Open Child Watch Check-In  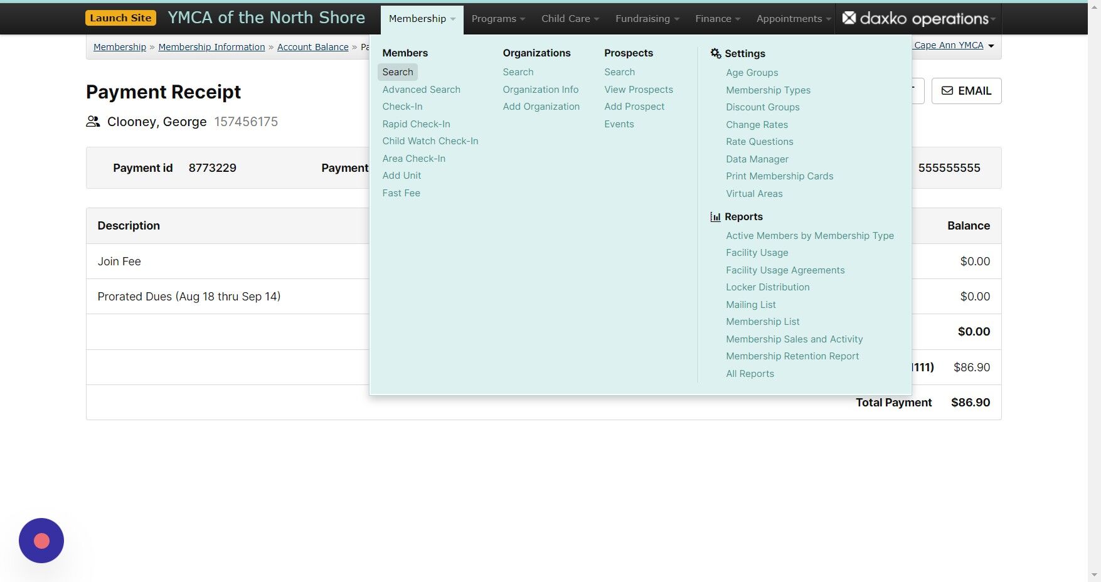coord(430,141)
